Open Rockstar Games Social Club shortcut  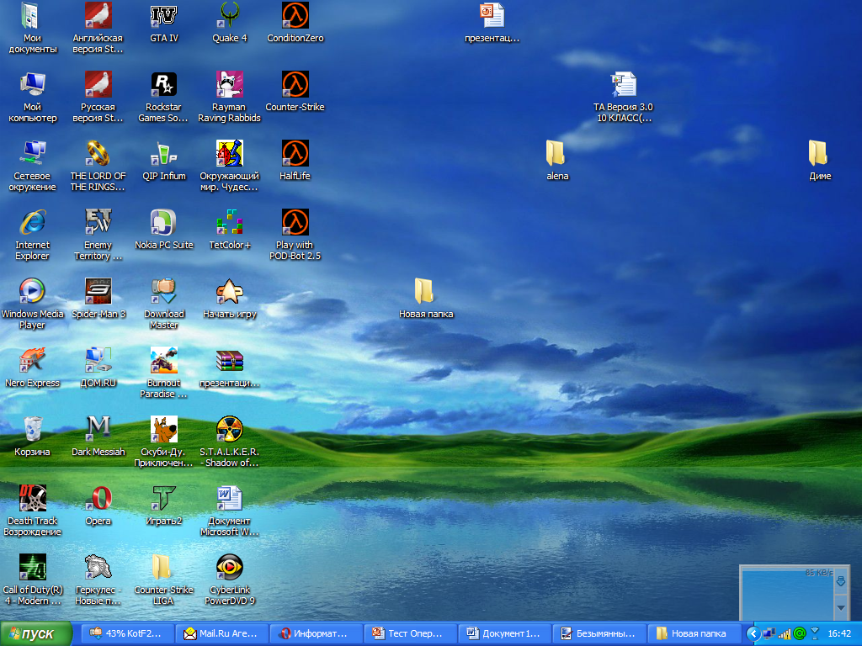point(164,97)
